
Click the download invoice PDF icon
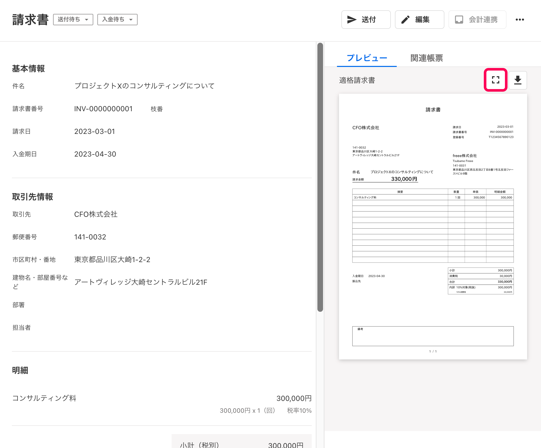518,80
